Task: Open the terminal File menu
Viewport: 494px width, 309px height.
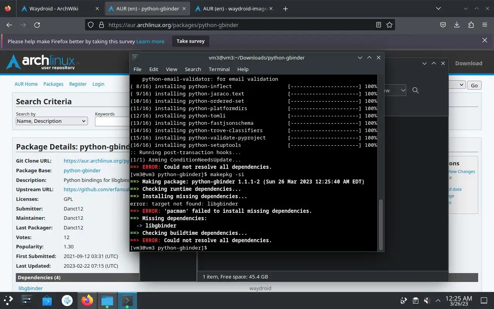Action: (137, 69)
